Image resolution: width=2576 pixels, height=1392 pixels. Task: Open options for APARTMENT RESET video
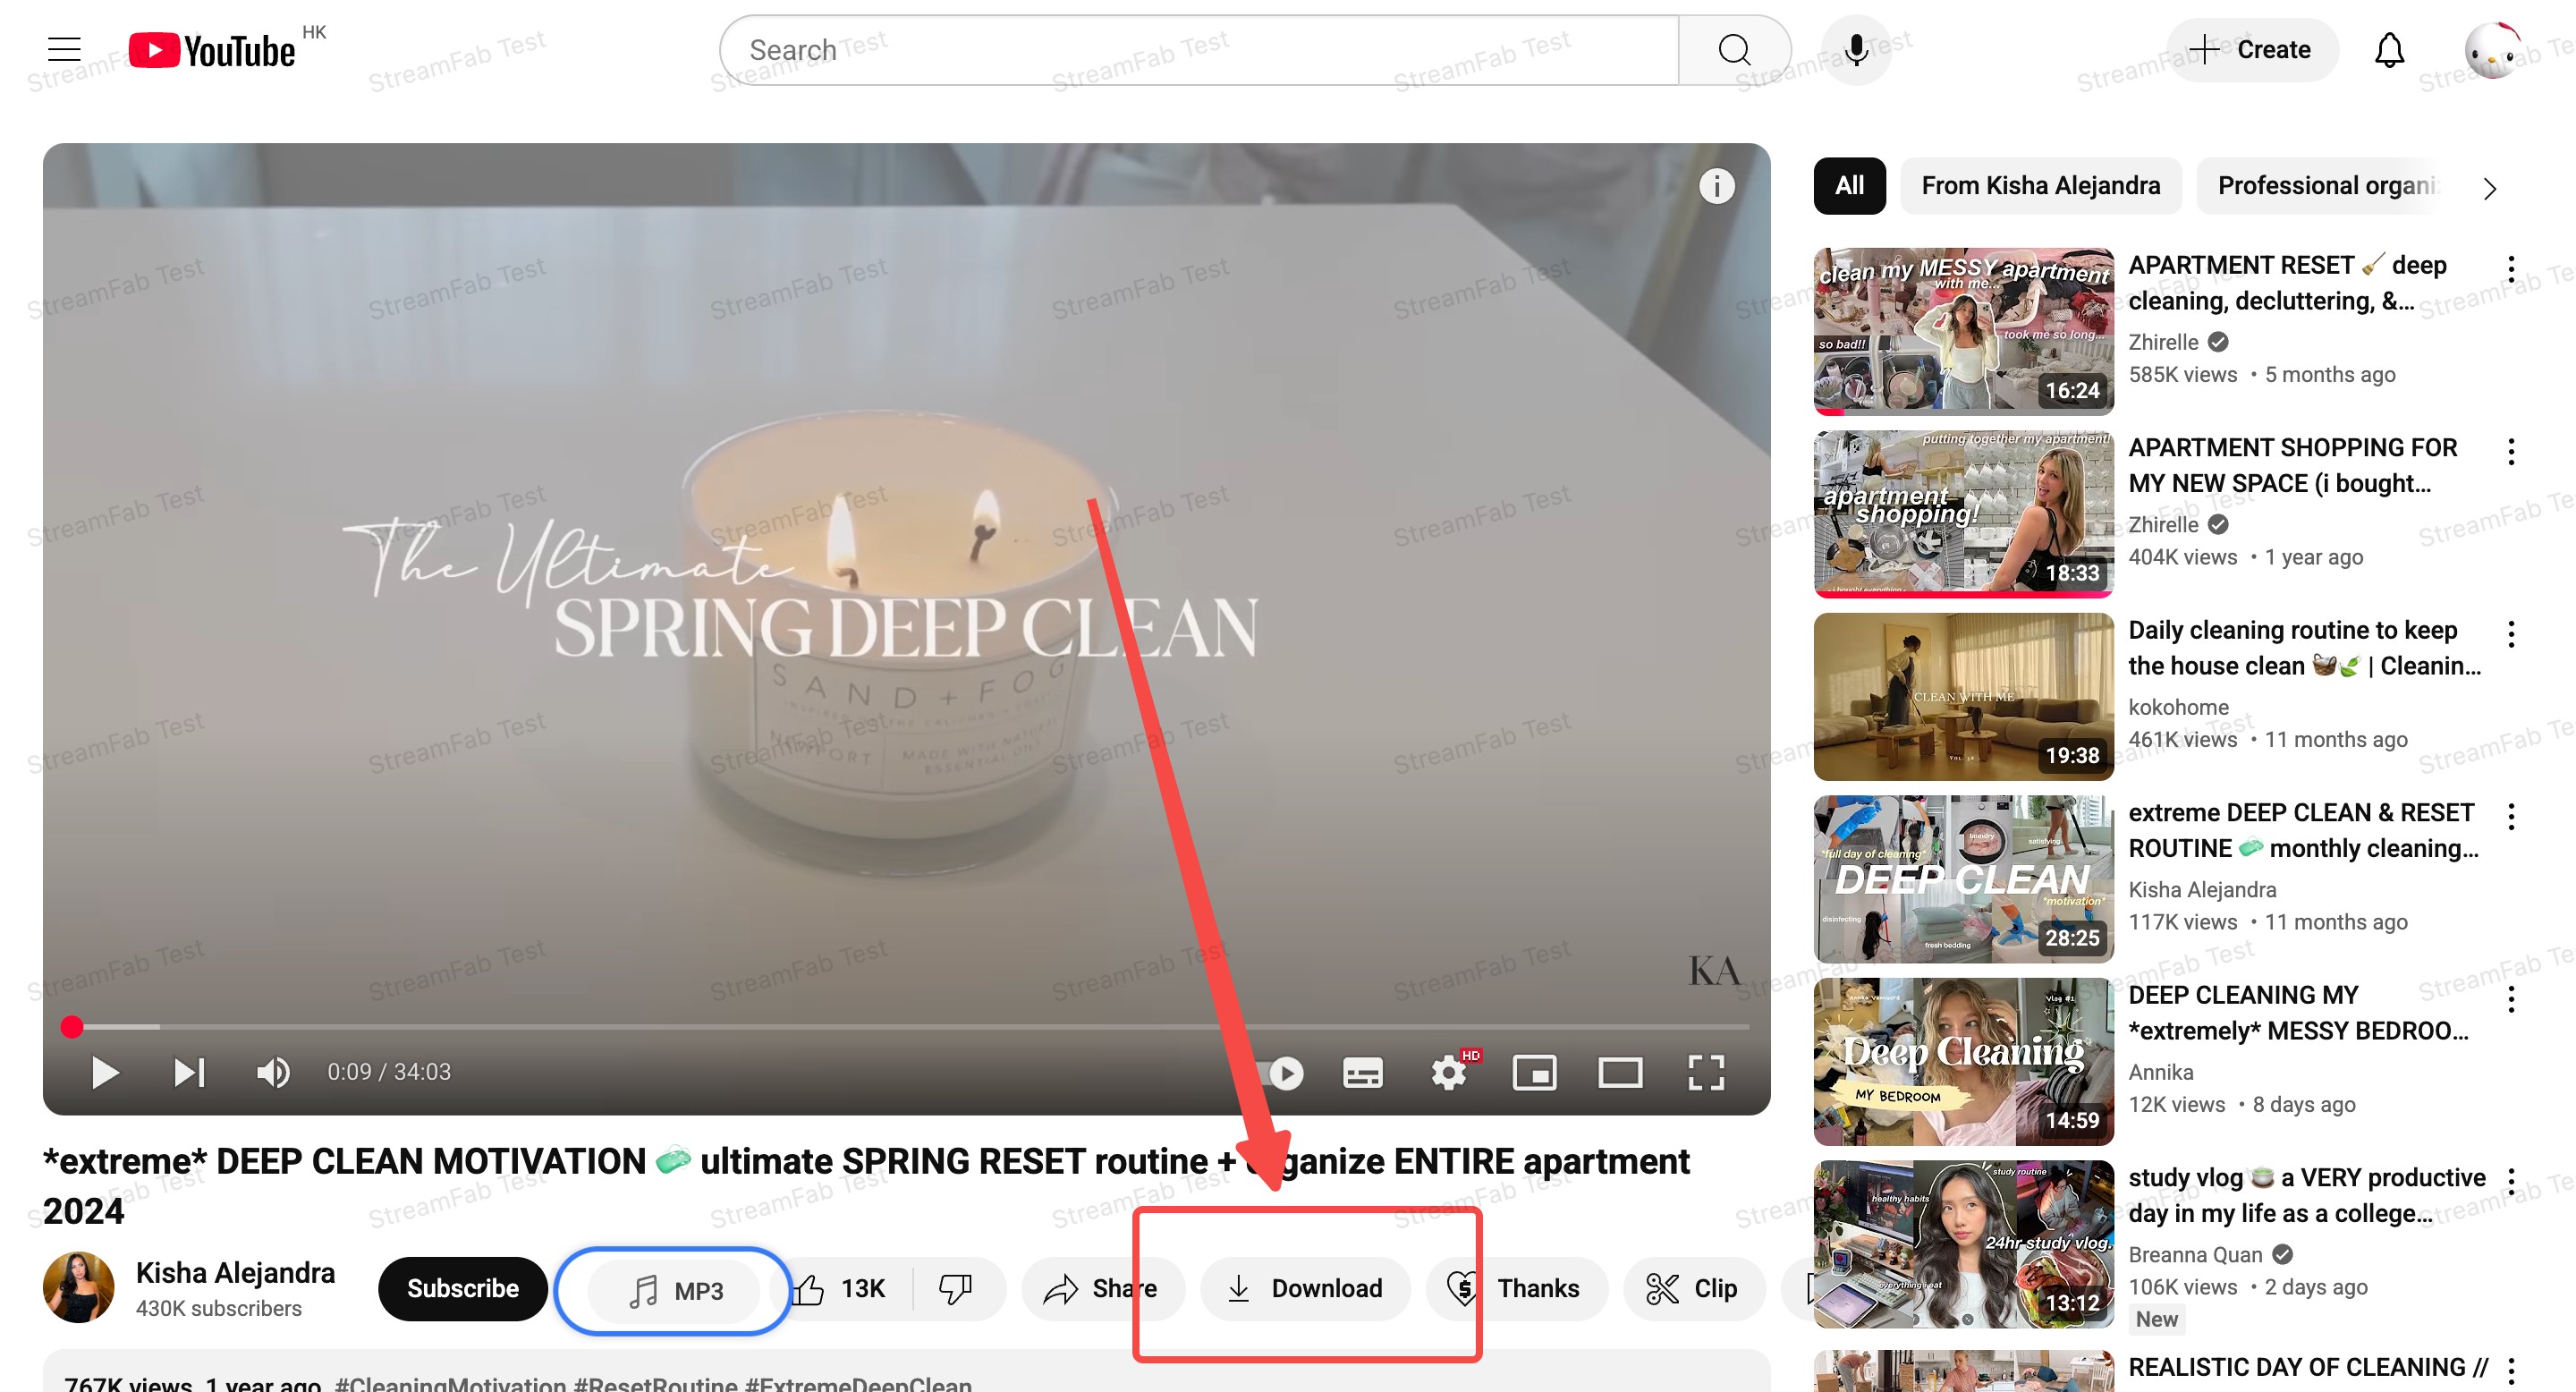[2510, 268]
